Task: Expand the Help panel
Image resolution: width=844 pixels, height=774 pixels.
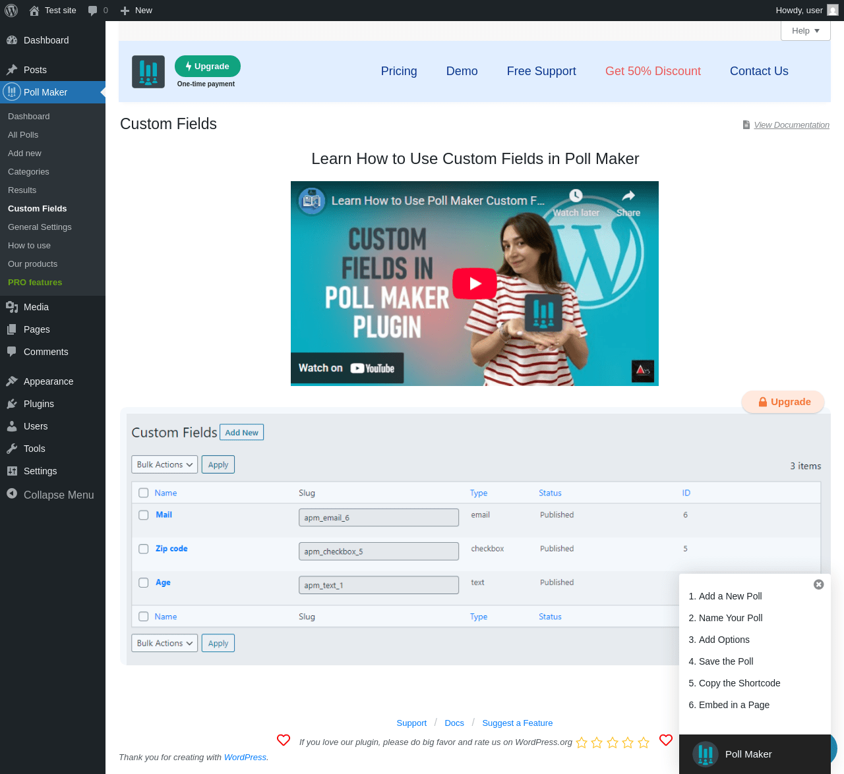Action: tap(806, 31)
